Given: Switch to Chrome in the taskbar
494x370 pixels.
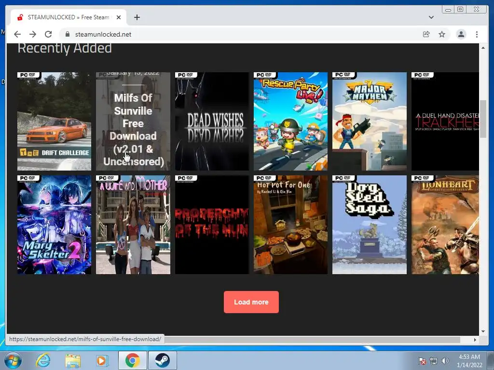Looking at the screenshot, I should pyautogui.click(x=132, y=360).
